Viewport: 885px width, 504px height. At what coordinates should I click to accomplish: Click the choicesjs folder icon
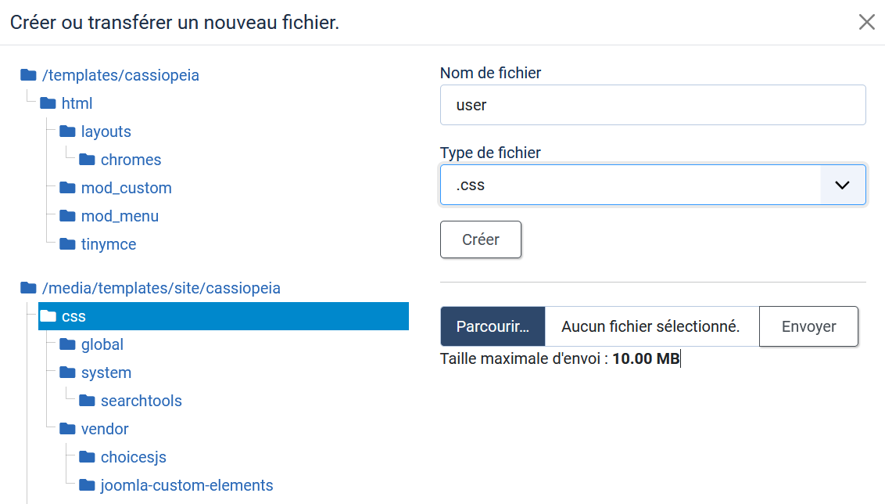coord(87,457)
